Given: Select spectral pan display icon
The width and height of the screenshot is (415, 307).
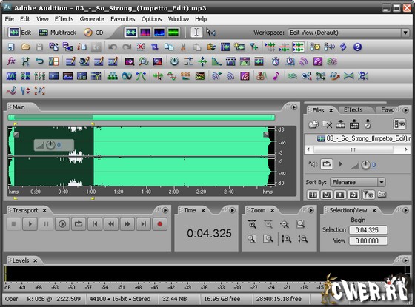Looking at the screenshot, I should coord(159,33).
